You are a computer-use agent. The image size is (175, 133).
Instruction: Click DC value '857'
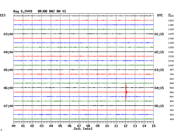(x=172, y=70)
